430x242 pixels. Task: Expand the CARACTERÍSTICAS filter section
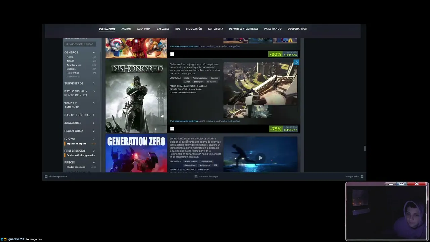click(94, 115)
